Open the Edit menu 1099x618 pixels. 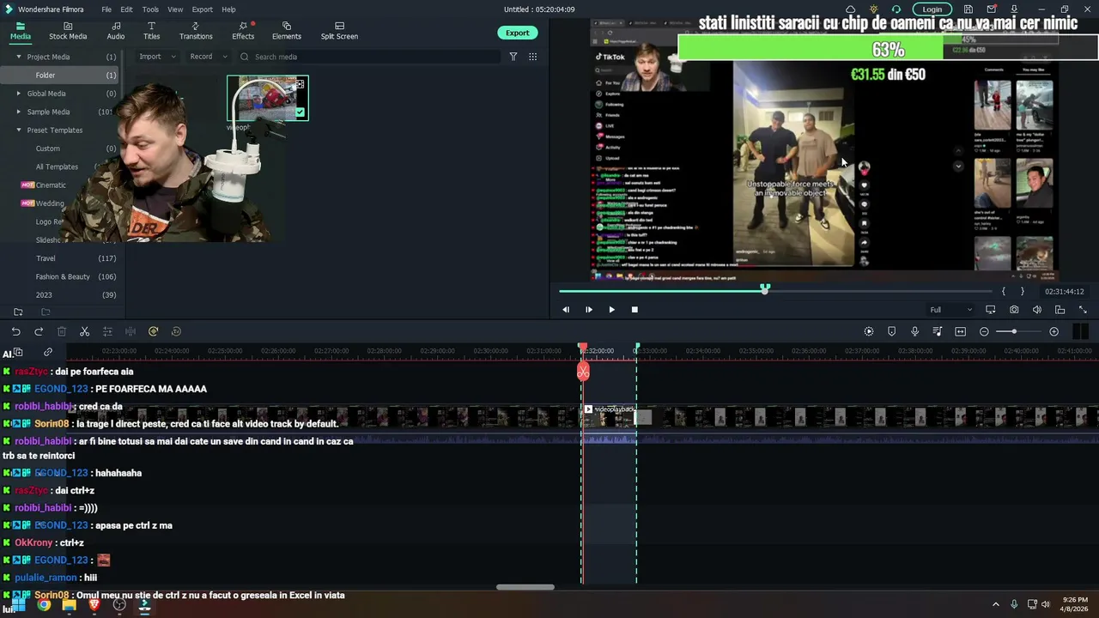point(126,9)
